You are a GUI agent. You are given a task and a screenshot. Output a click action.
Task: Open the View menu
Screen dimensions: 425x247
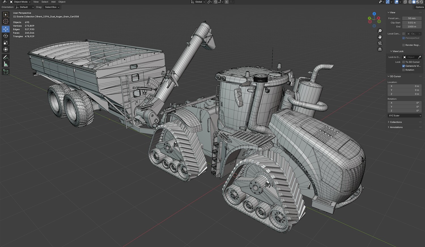click(36, 2)
